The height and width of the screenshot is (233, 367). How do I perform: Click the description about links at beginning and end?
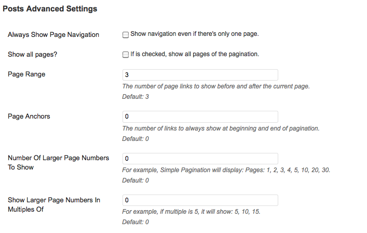(221, 128)
